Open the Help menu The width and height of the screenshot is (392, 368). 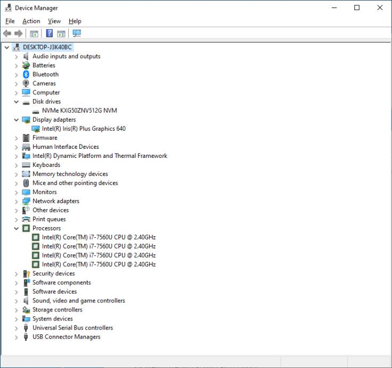[75, 21]
